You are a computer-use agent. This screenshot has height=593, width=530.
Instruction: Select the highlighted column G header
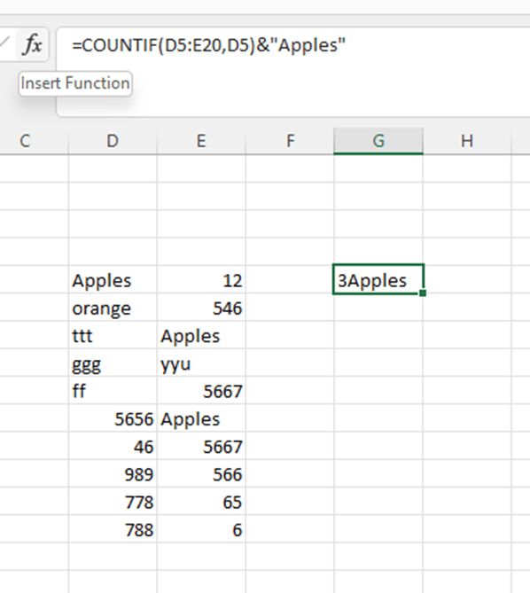tap(378, 141)
